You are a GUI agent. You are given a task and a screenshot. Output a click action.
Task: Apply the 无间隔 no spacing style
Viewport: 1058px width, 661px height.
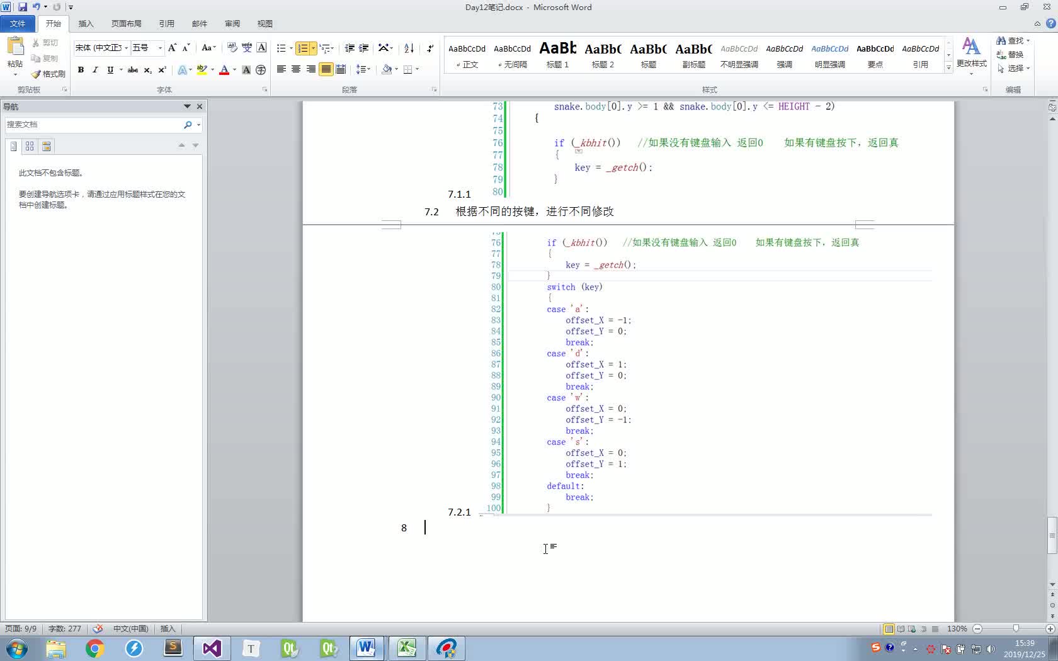[x=512, y=55]
